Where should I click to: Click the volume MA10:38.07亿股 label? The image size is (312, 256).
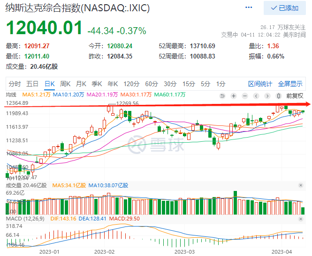pyautogui.click(x=108, y=185)
